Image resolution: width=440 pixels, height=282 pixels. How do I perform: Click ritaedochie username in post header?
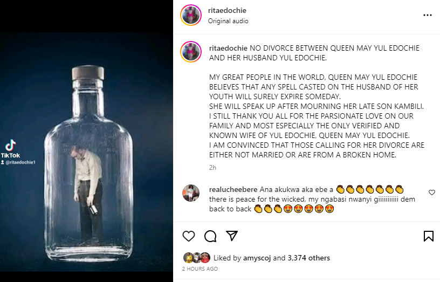[x=227, y=10]
